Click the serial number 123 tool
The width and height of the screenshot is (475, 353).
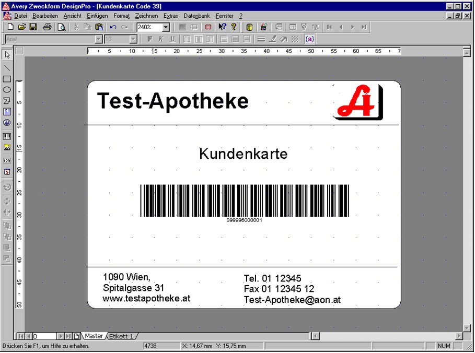pyautogui.click(x=7, y=161)
